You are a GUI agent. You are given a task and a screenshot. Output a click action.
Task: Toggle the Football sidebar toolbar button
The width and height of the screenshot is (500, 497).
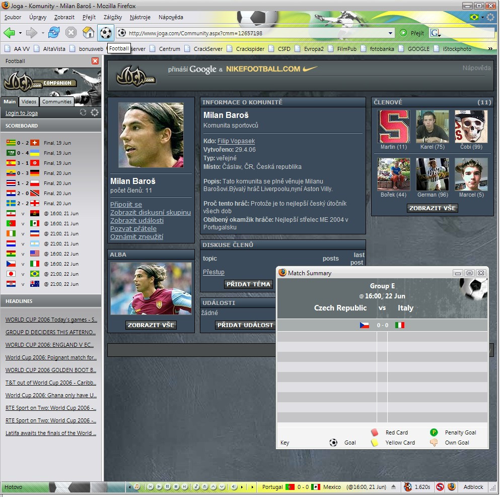click(106, 33)
